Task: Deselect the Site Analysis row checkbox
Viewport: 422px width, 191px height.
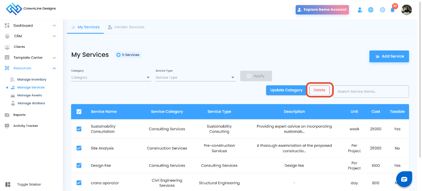Action: [79, 148]
